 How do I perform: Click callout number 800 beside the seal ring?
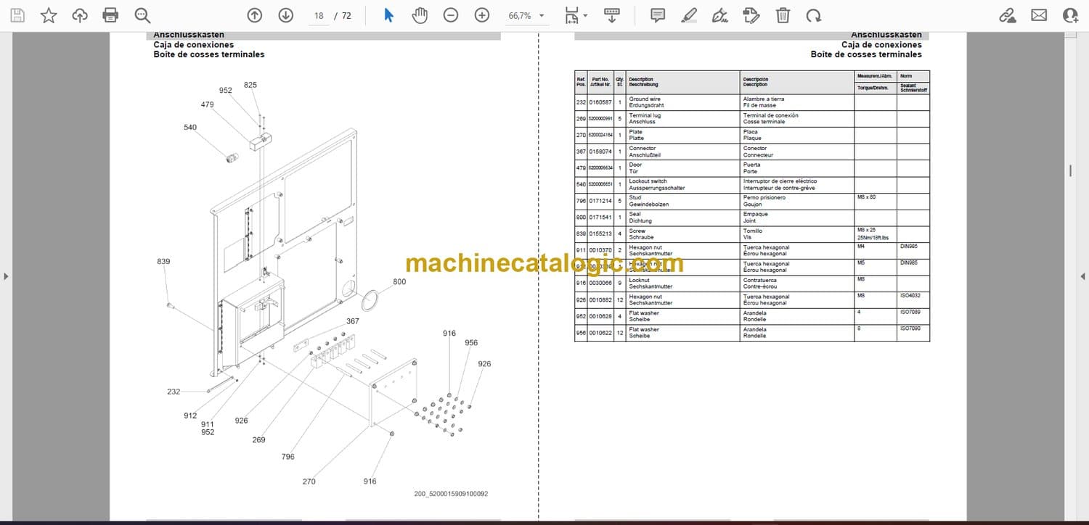click(399, 282)
